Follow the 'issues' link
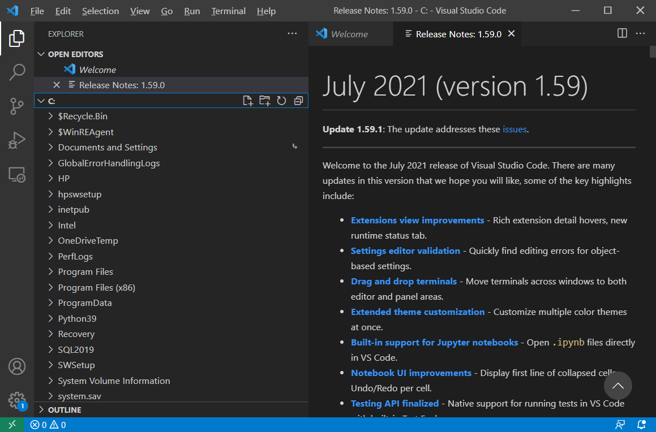The width and height of the screenshot is (656, 432). click(x=514, y=129)
